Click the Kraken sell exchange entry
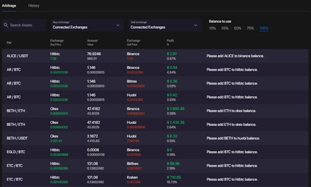The height and width of the screenshot is (187, 311). coord(133,177)
